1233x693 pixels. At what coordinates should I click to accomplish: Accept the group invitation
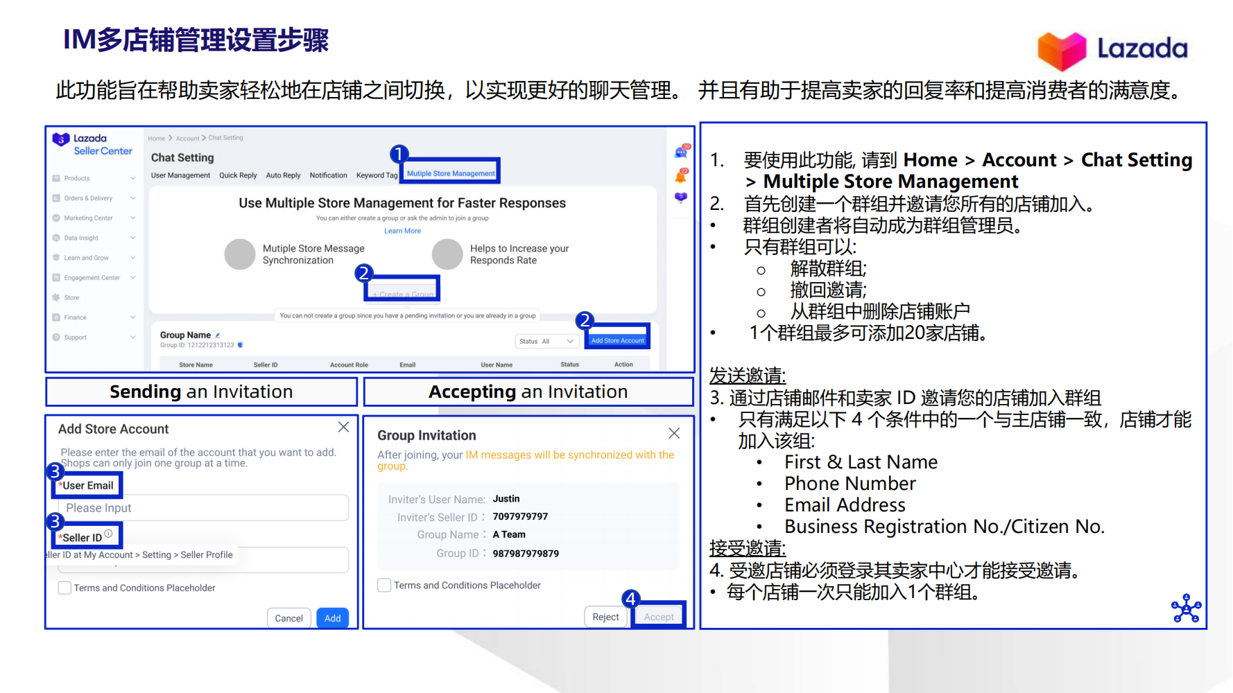coord(659,617)
